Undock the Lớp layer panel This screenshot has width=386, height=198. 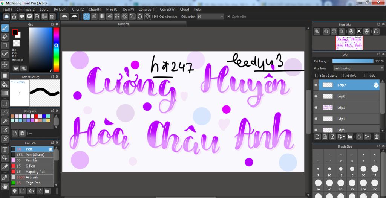379,54
